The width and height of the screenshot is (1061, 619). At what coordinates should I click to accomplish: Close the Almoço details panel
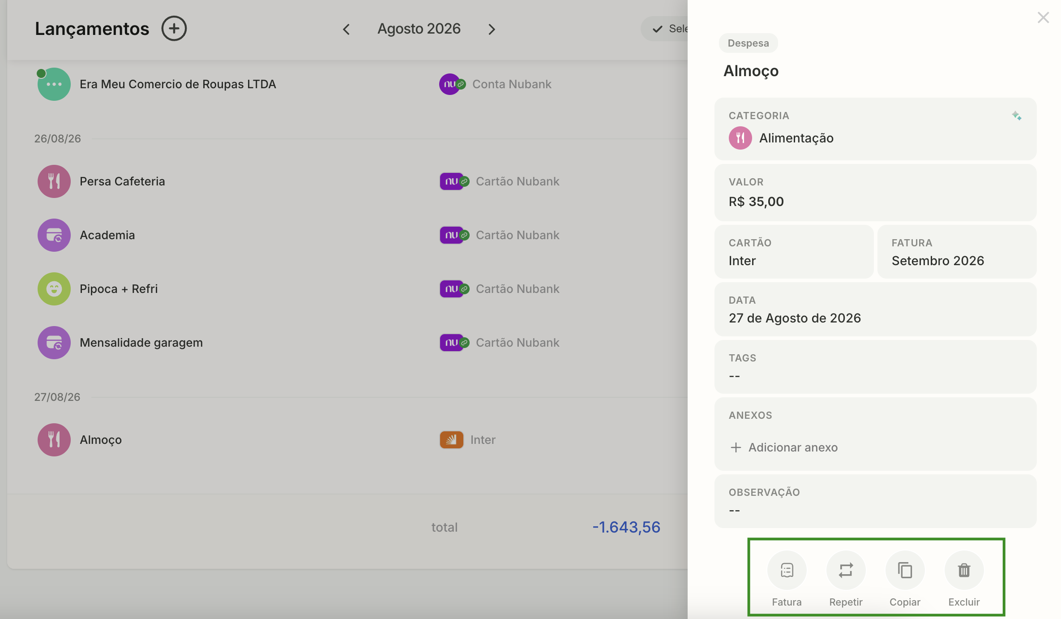point(1043,17)
